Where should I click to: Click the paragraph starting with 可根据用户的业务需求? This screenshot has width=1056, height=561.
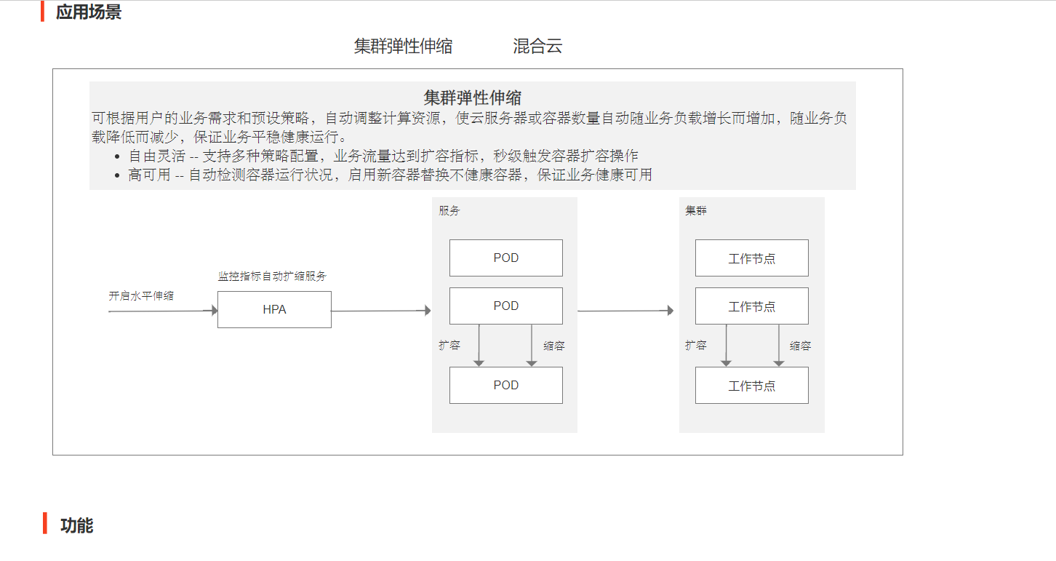470,127
